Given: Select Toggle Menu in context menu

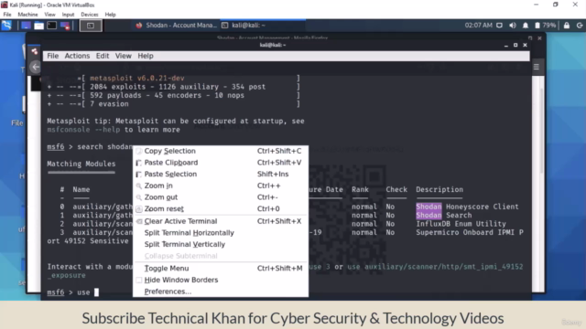Looking at the screenshot, I should click(221, 268).
